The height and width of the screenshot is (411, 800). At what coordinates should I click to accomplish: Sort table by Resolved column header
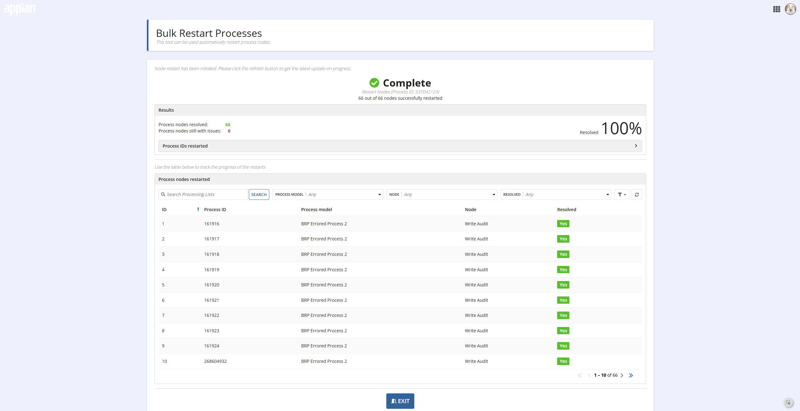567,210
